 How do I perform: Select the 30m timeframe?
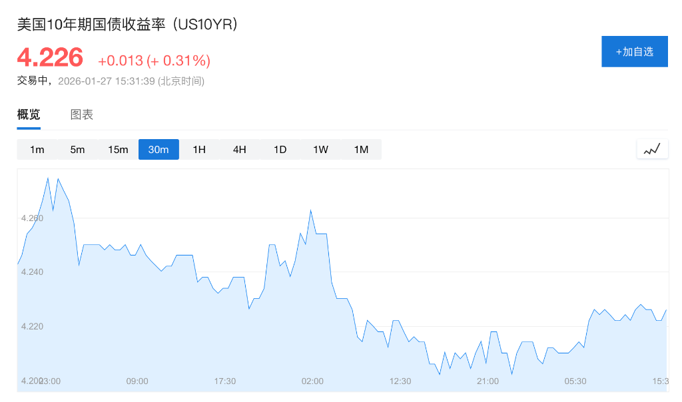tap(159, 150)
